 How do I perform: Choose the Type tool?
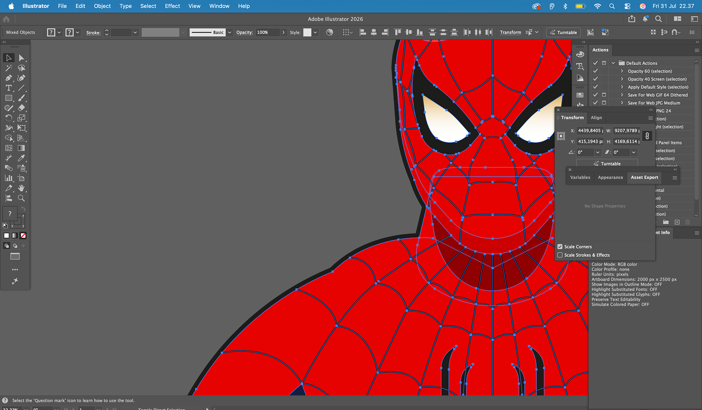pyautogui.click(x=9, y=88)
